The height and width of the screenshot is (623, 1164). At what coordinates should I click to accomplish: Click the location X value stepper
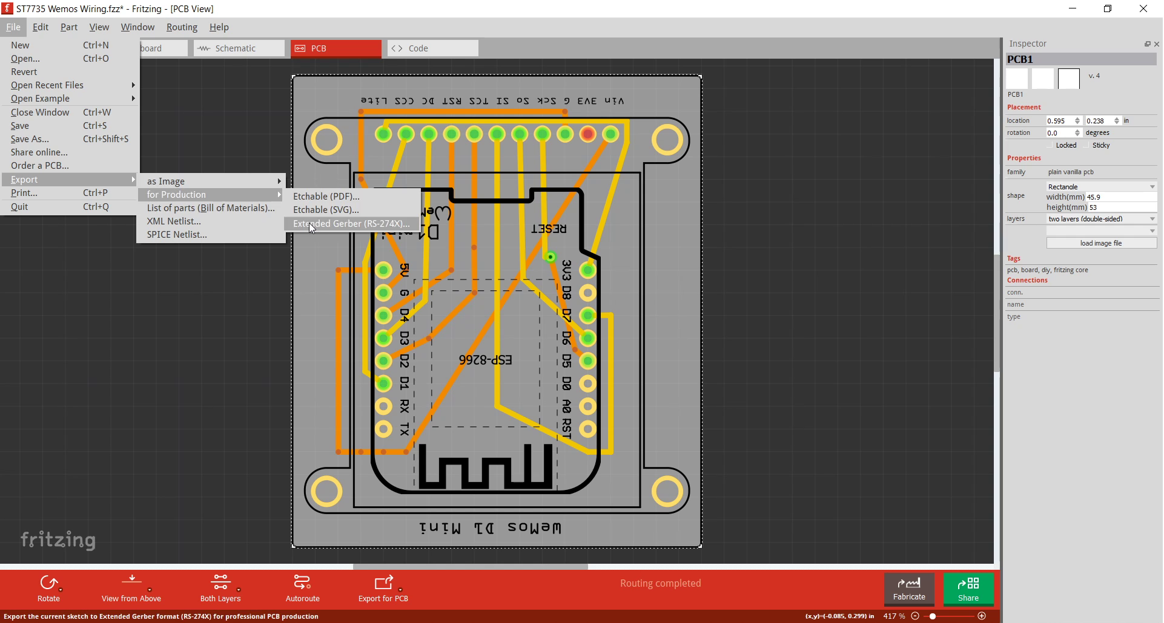tap(1077, 121)
